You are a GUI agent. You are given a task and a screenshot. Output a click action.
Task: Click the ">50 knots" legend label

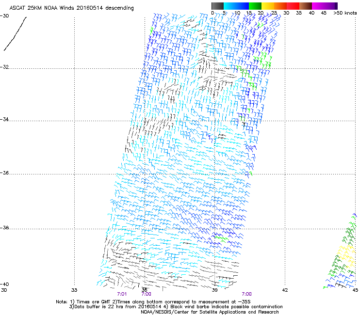click(345, 13)
